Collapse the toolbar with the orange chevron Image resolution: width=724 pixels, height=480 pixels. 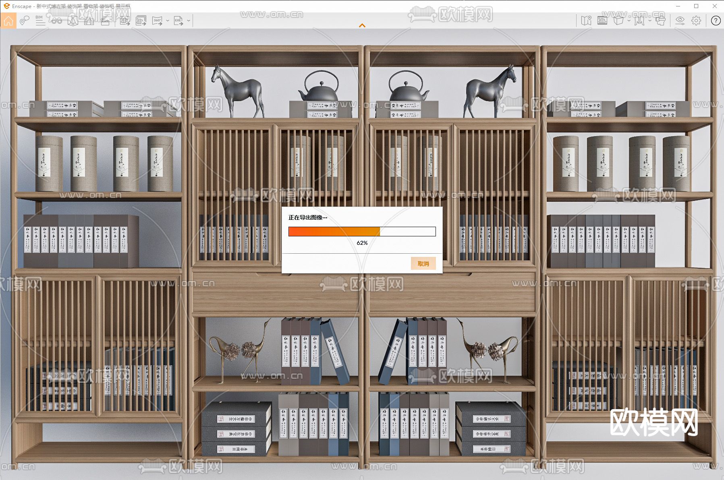click(x=362, y=25)
